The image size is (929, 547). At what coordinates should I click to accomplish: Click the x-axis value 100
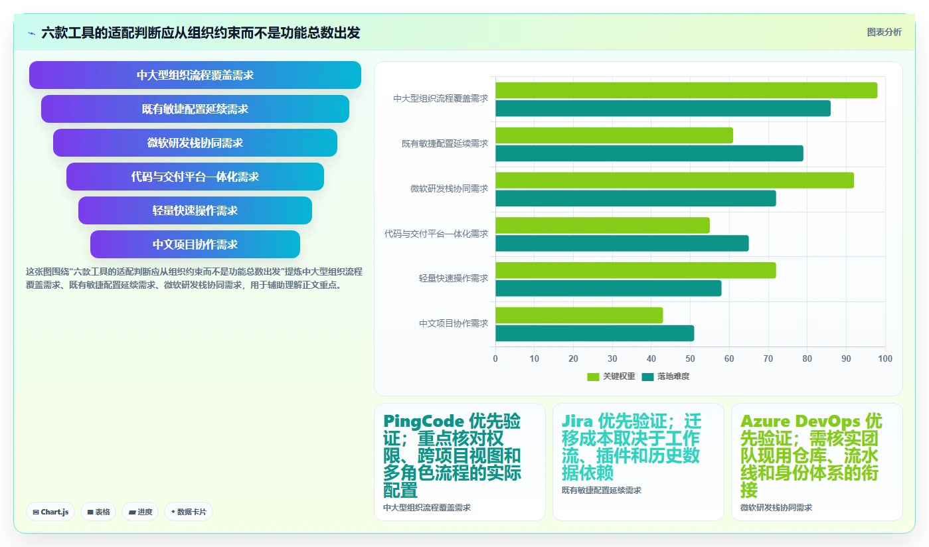click(x=885, y=358)
